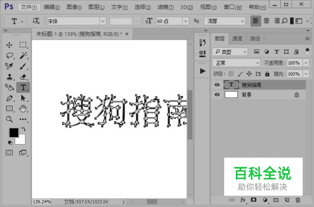Open the 窗口 menu
Screen dimensions: 314x207
(x=233, y=7)
